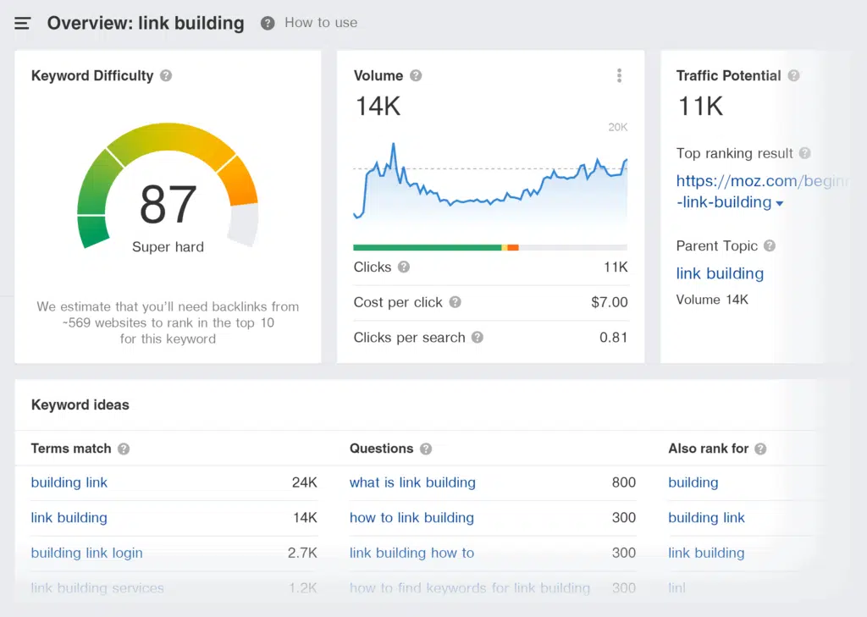
Task: Click the Cost per click help icon
Action: (457, 302)
